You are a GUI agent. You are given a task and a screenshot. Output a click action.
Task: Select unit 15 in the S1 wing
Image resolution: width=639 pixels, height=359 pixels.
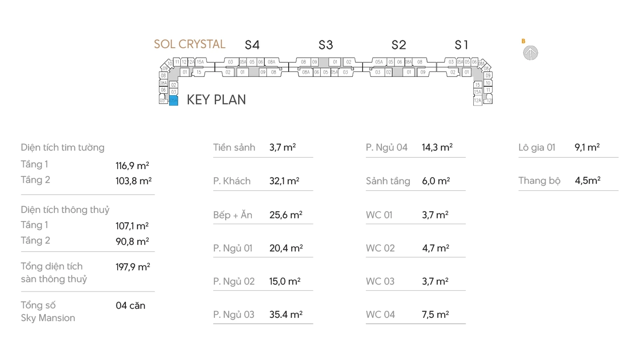pyautogui.click(x=478, y=85)
